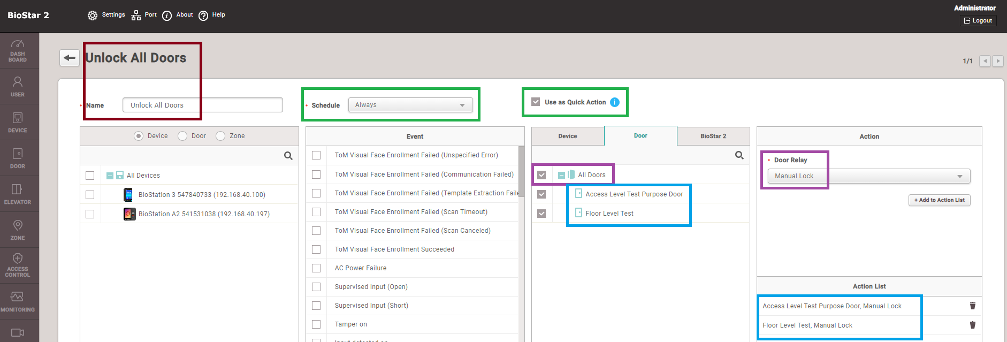Open Elevator section in sidebar

coord(18,194)
